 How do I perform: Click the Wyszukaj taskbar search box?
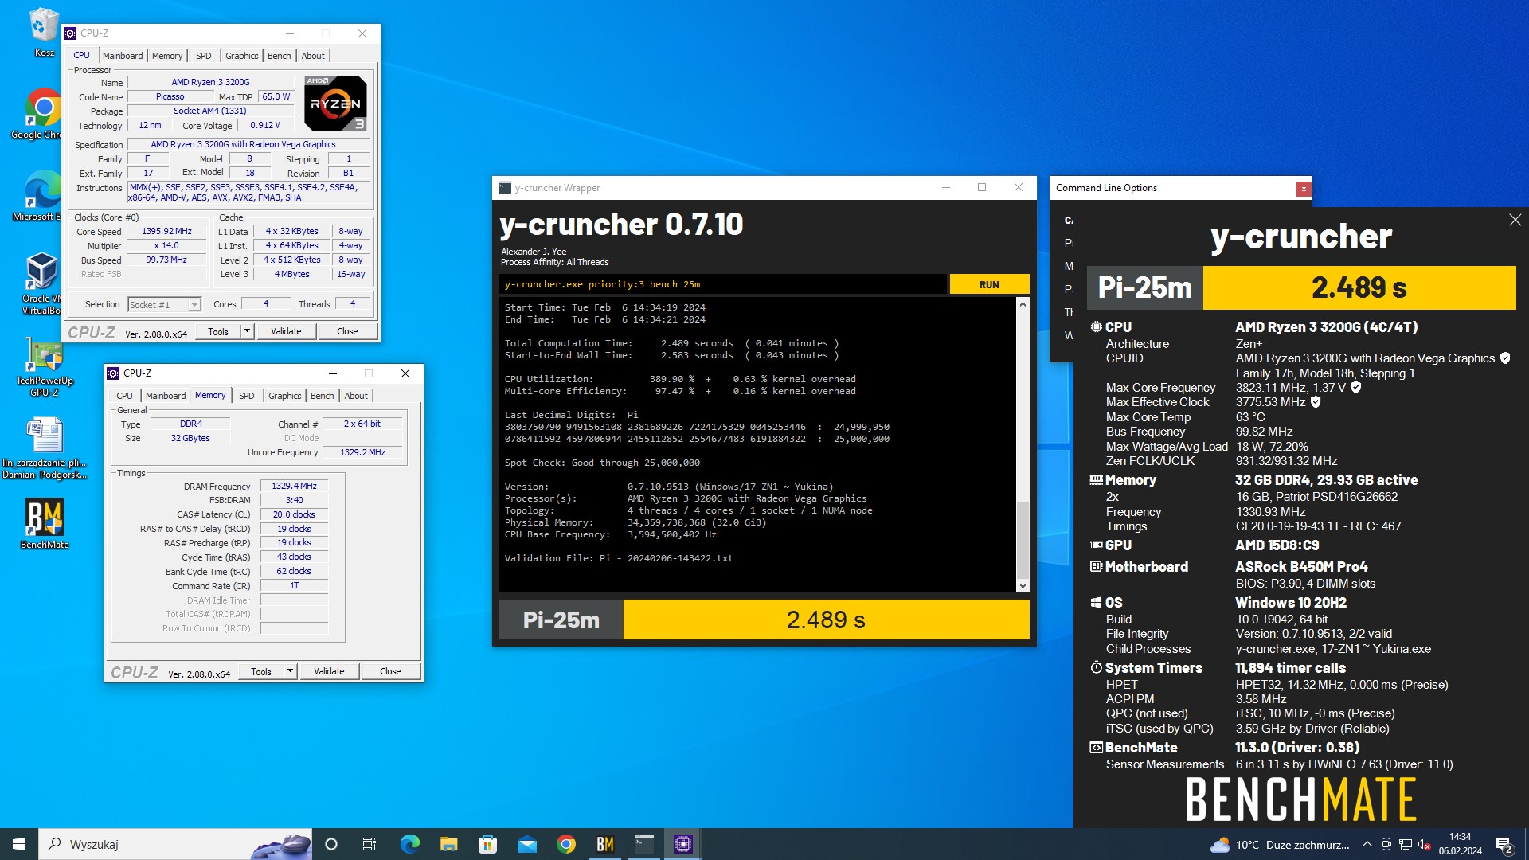[175, 844]
